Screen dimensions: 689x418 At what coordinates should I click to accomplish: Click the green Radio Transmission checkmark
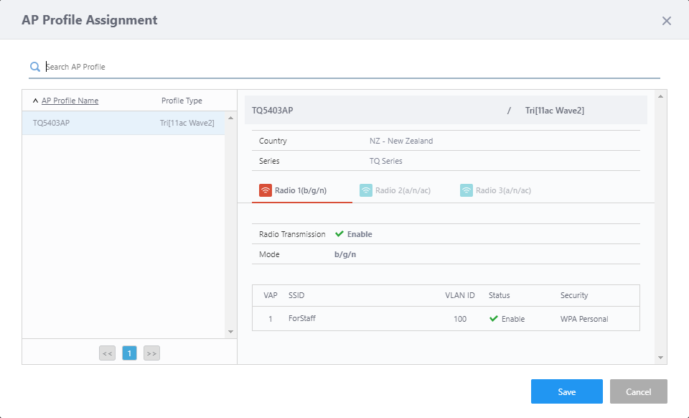coord(339,234)
